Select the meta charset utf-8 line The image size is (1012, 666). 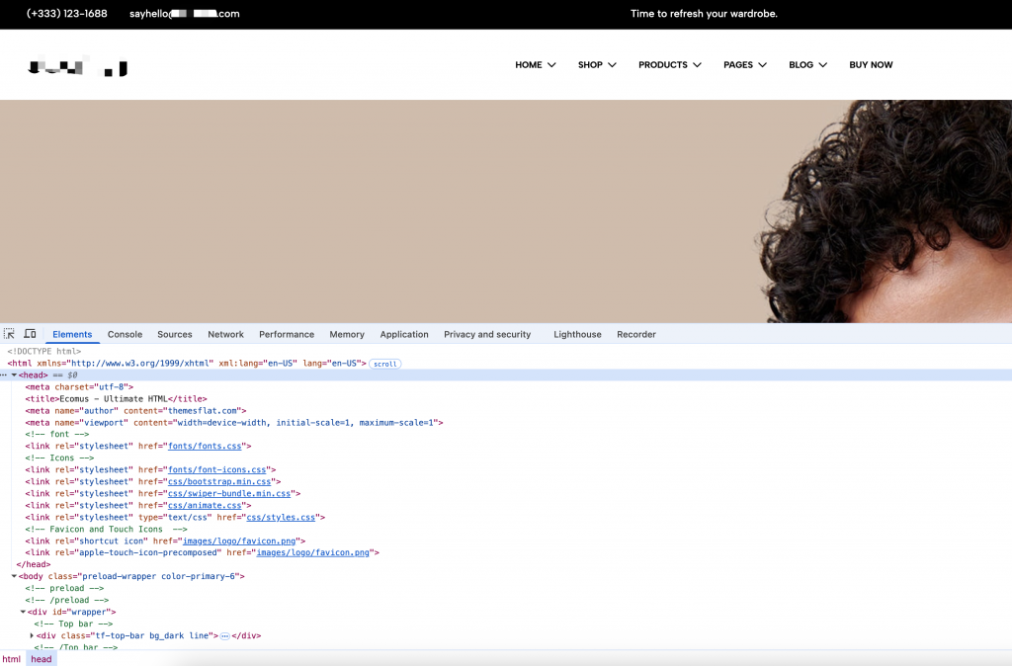tap(79, 387)
